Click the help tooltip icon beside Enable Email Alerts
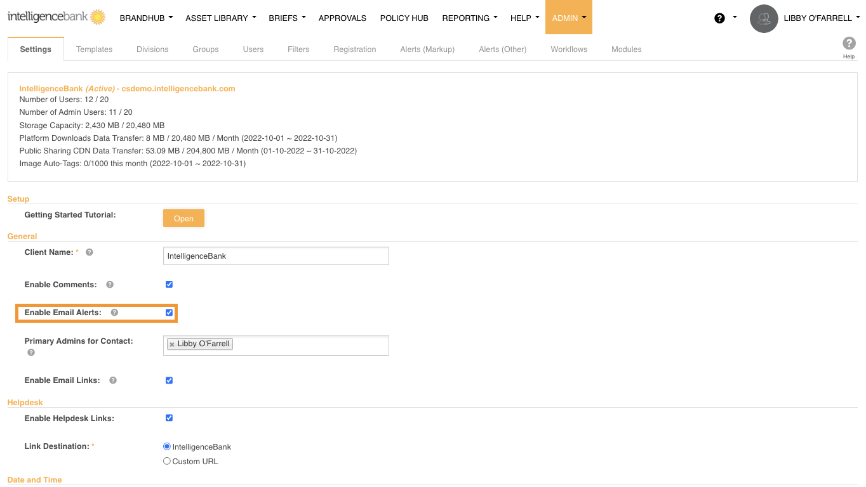 coord(114,313)
